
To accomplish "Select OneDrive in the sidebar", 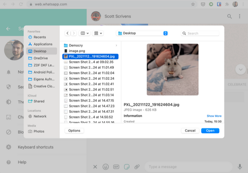I will [x=42, y=58].
